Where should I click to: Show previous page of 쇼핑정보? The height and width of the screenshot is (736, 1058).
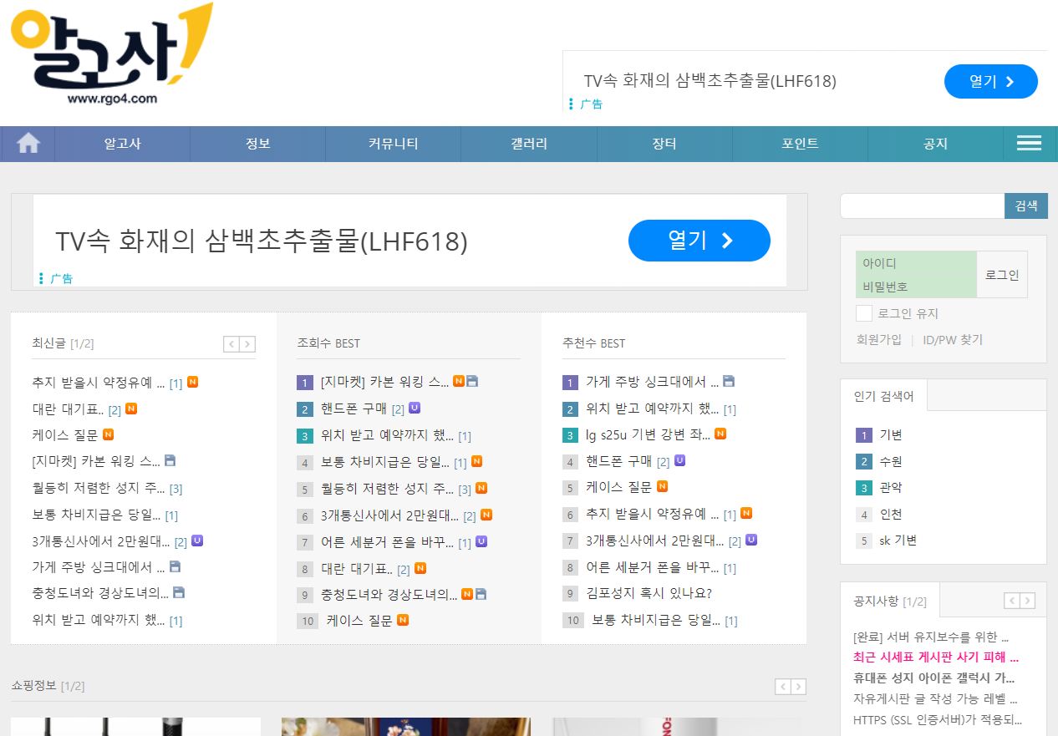tap(783, 687)
